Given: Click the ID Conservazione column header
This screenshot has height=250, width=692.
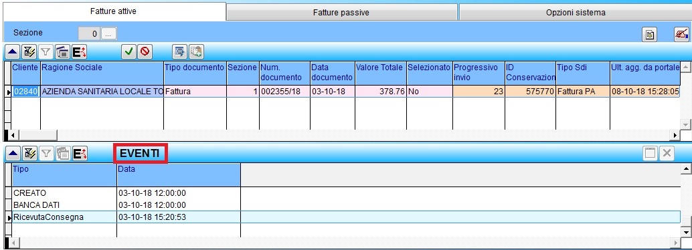Looking at the screenshot, I should (x=531, y=73).
